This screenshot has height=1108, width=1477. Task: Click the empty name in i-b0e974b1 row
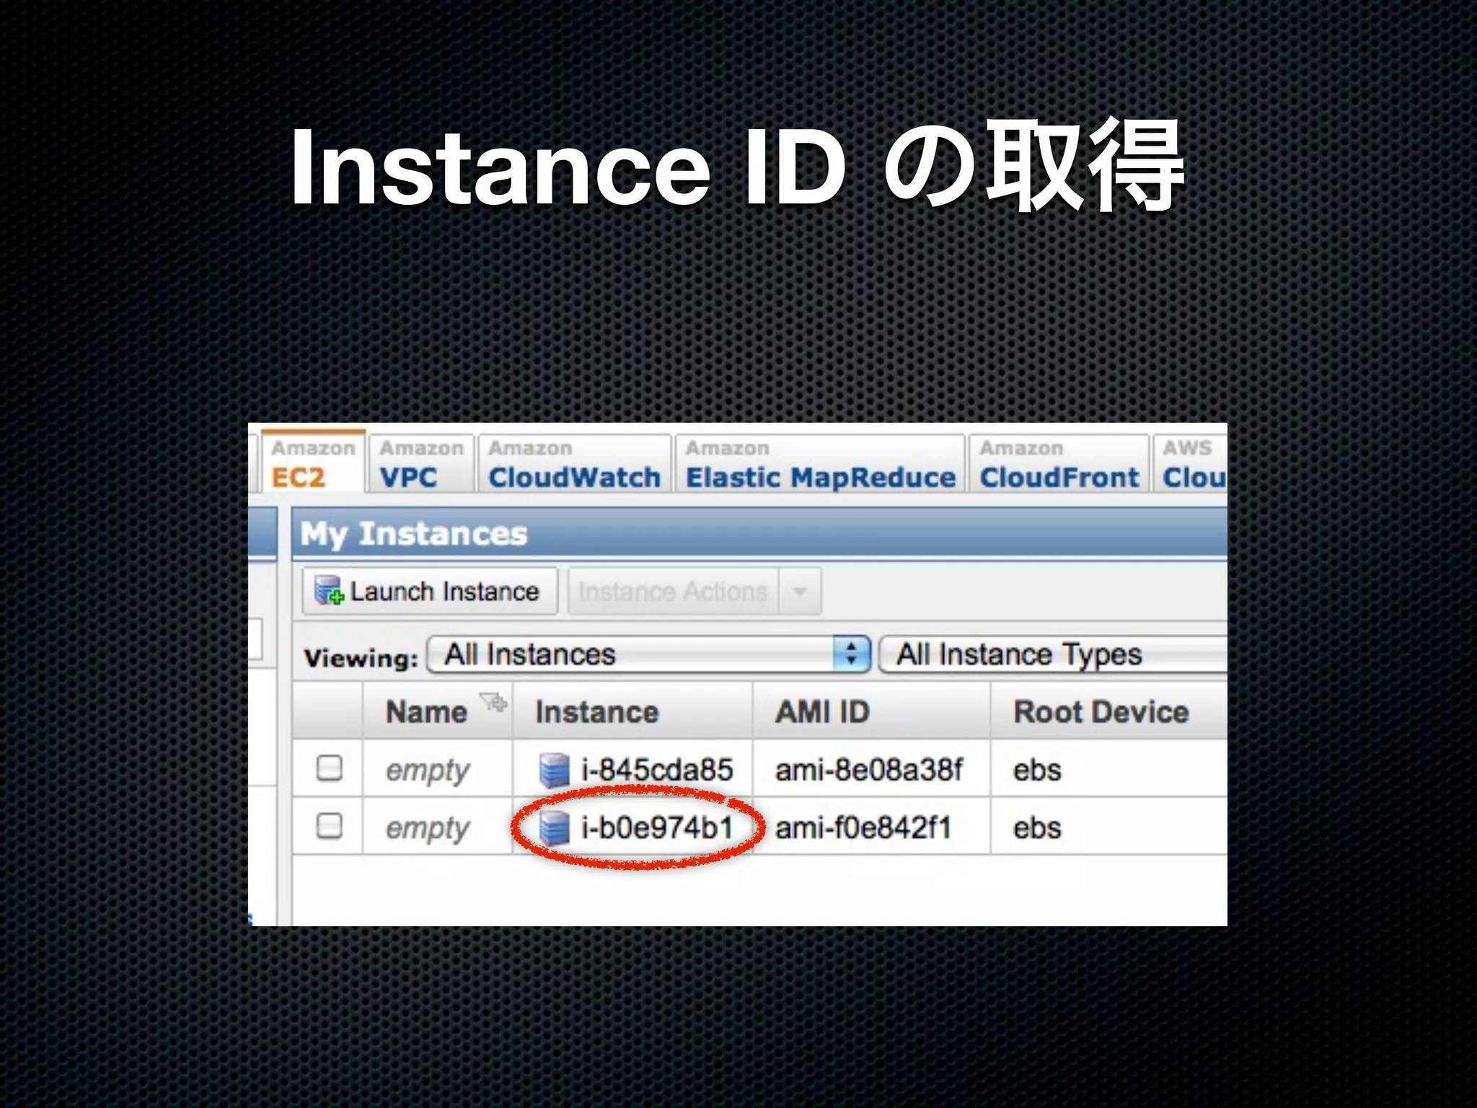tap(428, 829)
